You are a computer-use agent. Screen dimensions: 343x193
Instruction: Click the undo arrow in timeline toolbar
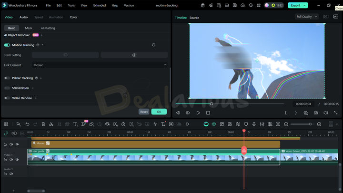[x=27, y=124]
